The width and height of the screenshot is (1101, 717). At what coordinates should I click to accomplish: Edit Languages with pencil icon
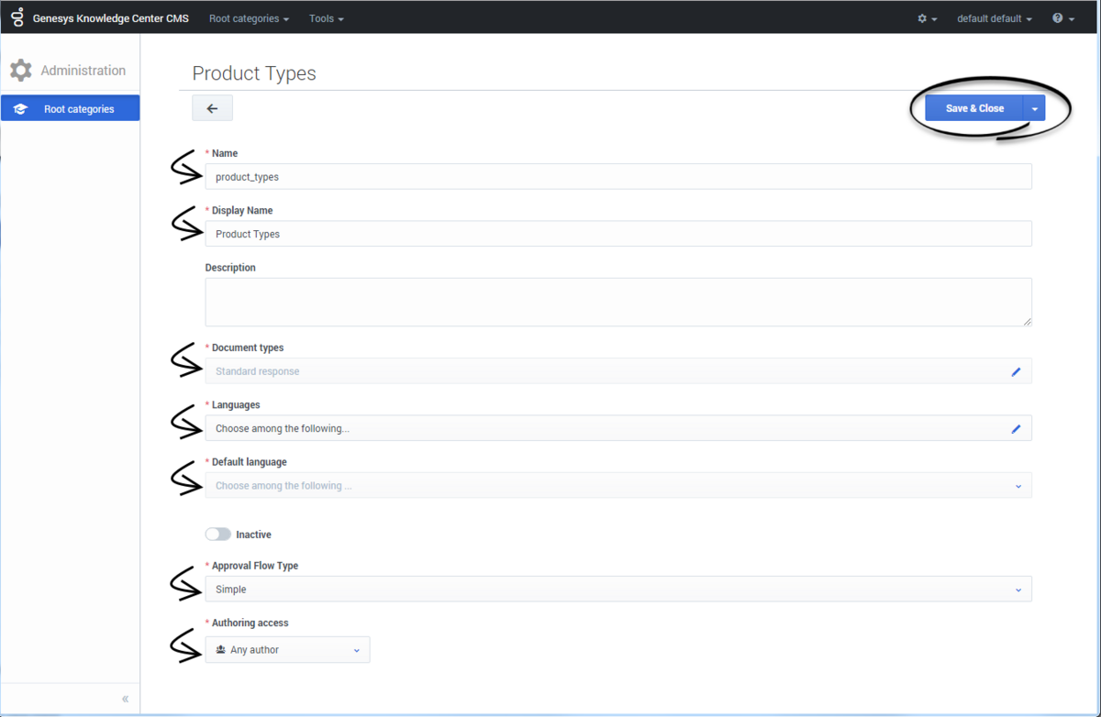click(x=1016, y=428)
